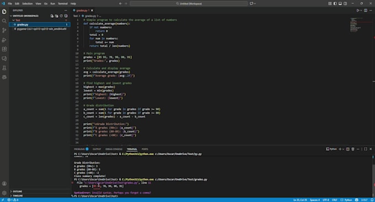This screenshot has height=202, width=375.
Task: Open the Source Control view
Action: (x=4, y=30)
